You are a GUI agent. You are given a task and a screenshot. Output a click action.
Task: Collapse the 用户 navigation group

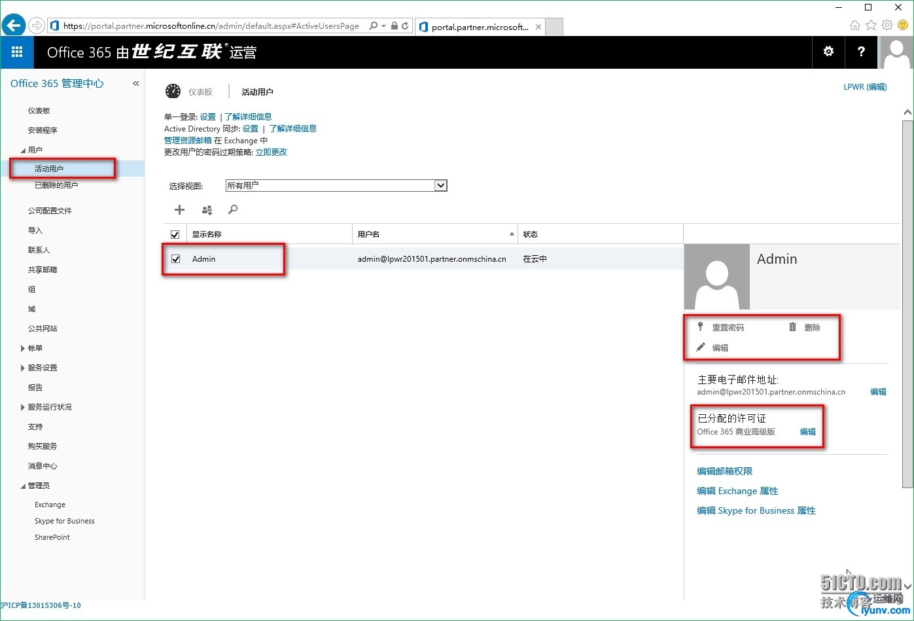pos(24,151)
